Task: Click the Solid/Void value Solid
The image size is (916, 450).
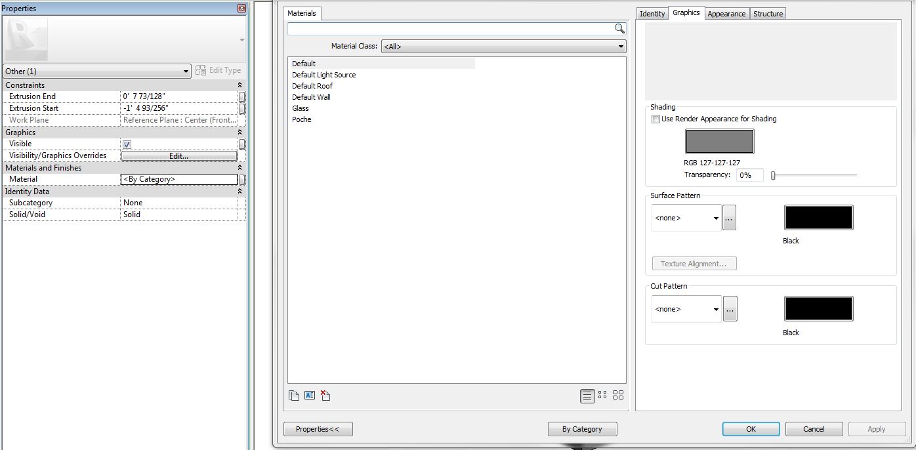Action: (x=179, y=215)
